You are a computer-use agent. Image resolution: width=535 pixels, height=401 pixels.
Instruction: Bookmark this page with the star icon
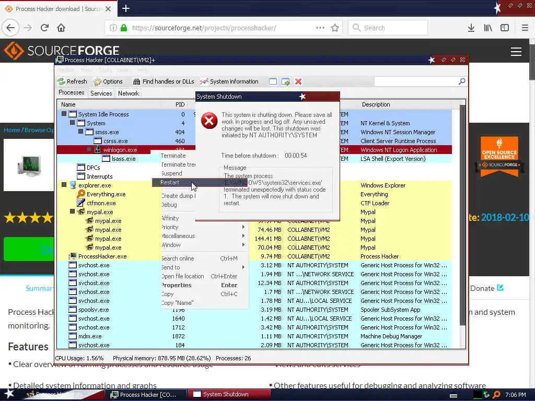coord(335,28)
